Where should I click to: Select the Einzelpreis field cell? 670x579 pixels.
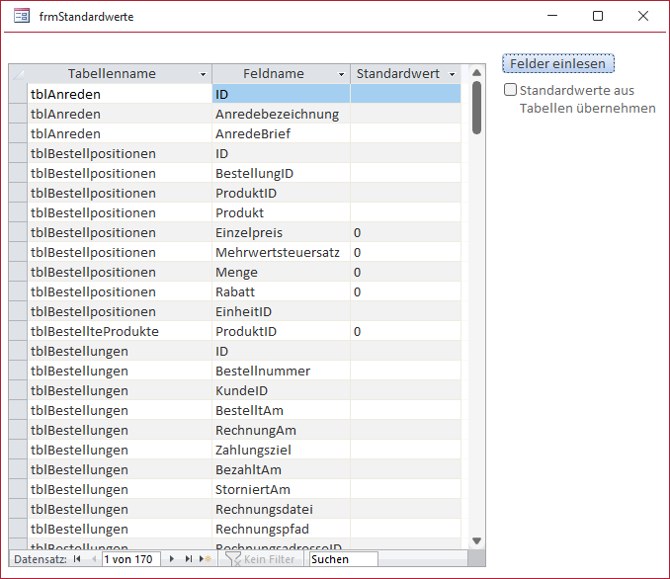281,232
